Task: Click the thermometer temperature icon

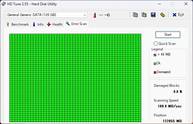Action: [x=94, y=15]
